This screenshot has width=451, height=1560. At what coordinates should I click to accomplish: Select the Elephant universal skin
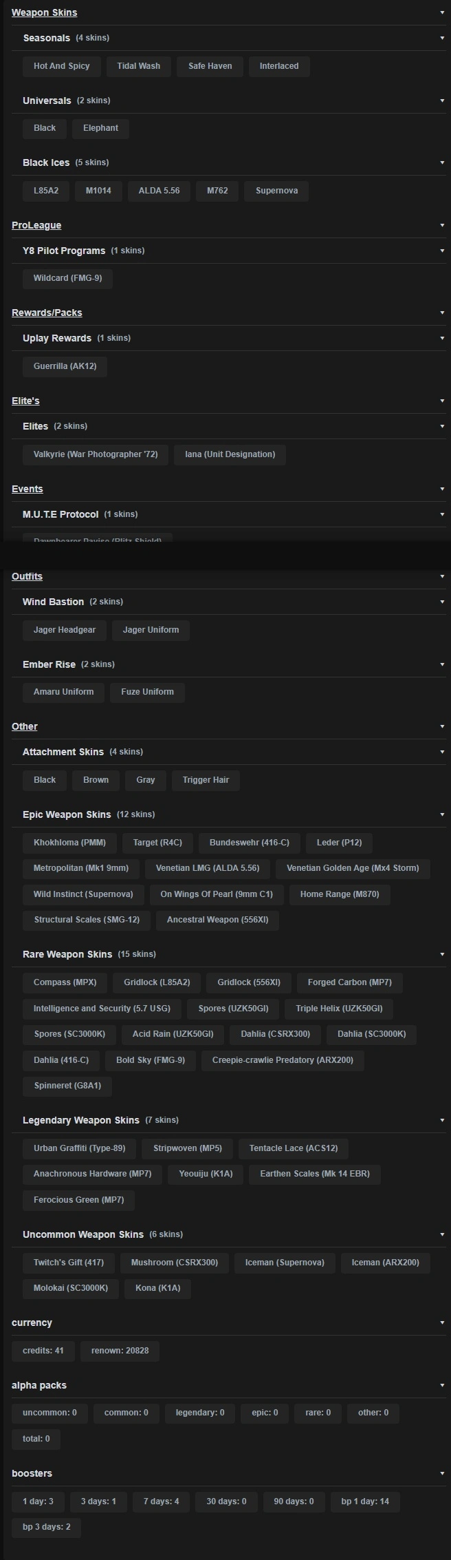click(100, 128)
